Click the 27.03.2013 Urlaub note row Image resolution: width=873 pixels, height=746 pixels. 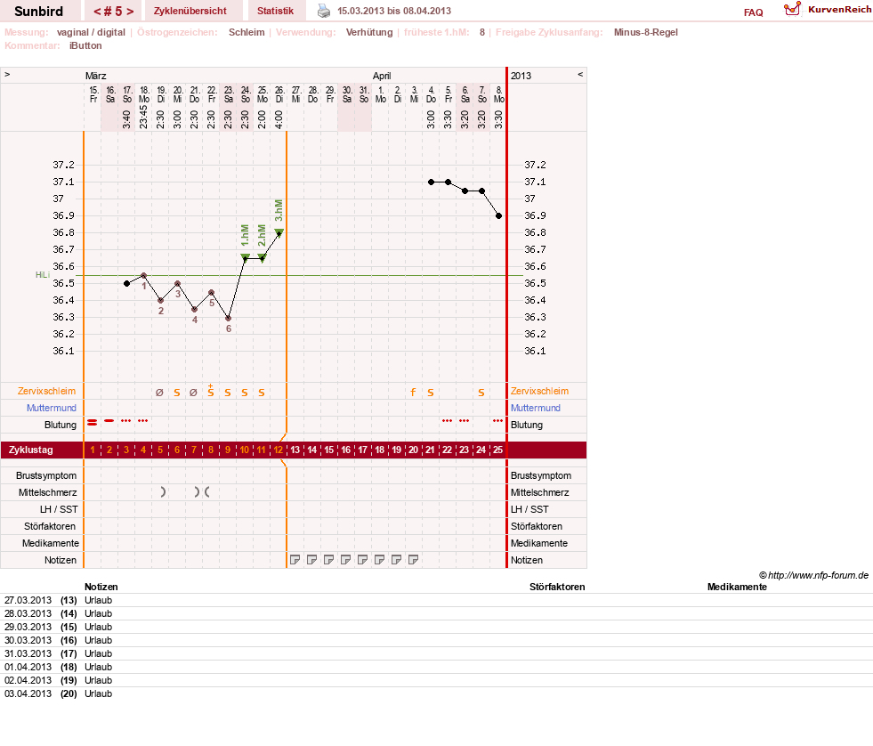436,600
